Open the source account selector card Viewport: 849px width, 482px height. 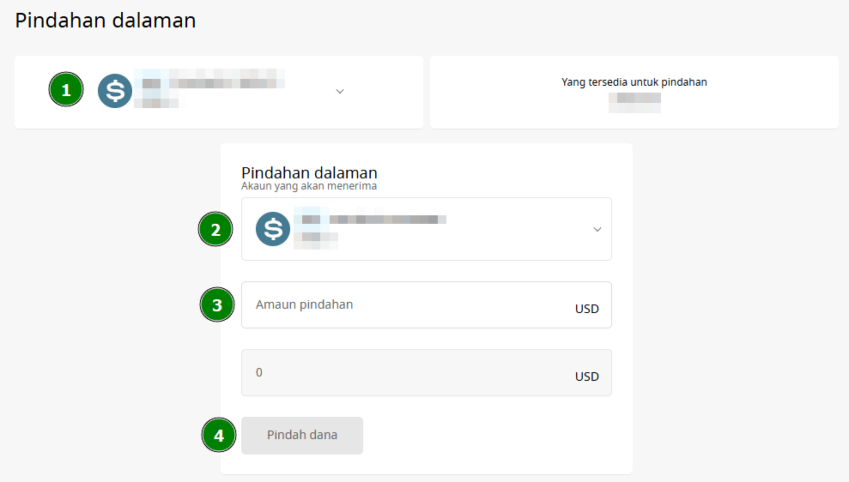point(219,92)
